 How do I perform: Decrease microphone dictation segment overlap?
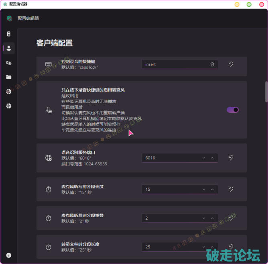204,218
